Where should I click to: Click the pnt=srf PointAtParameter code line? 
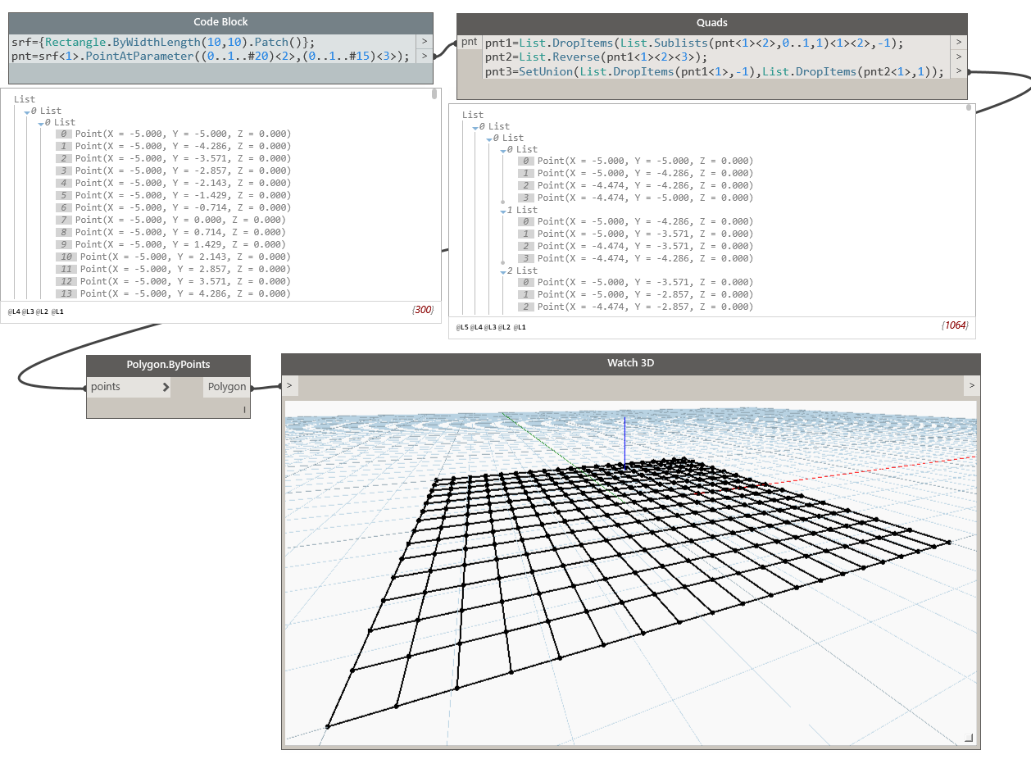pos(211,56)
